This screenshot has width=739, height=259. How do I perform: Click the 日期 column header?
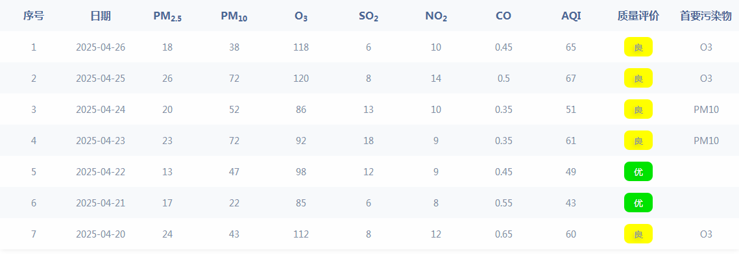(101, 16)
